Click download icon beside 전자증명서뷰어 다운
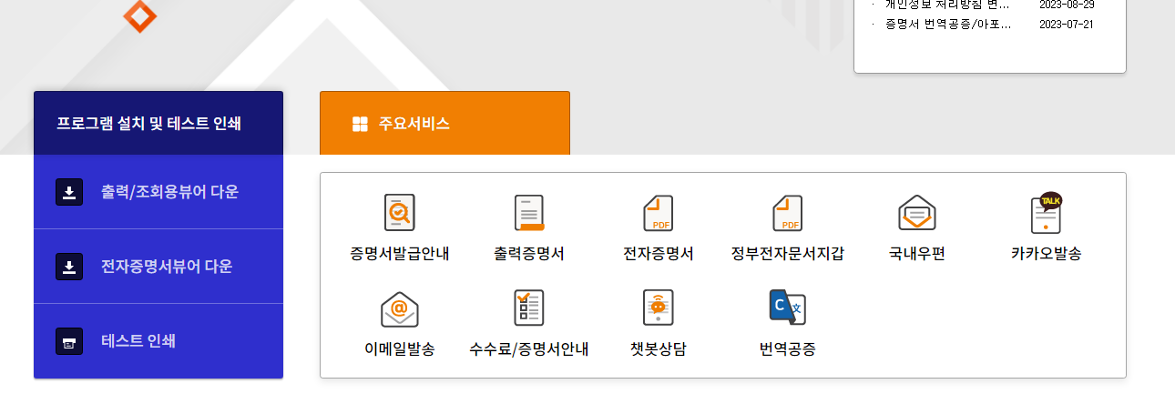The width and height of the screenshot is (1175, 404). coord(69,267)
